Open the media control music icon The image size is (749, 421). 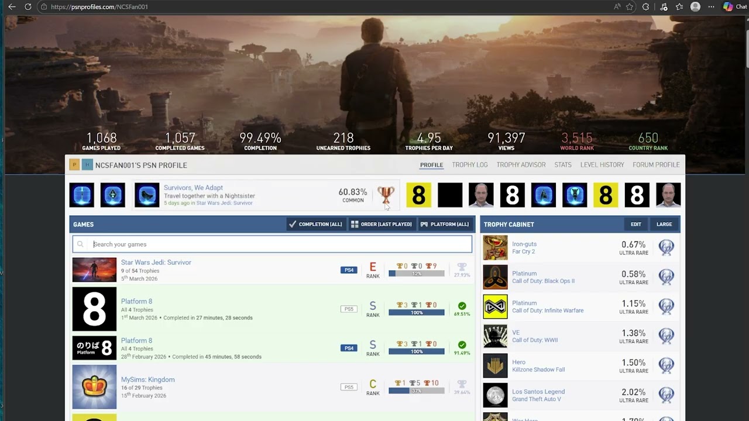click(664, 6)
